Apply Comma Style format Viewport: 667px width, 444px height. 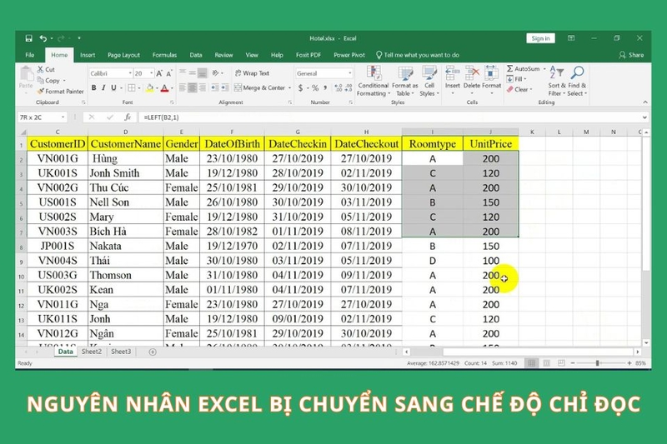coord(325,88)
